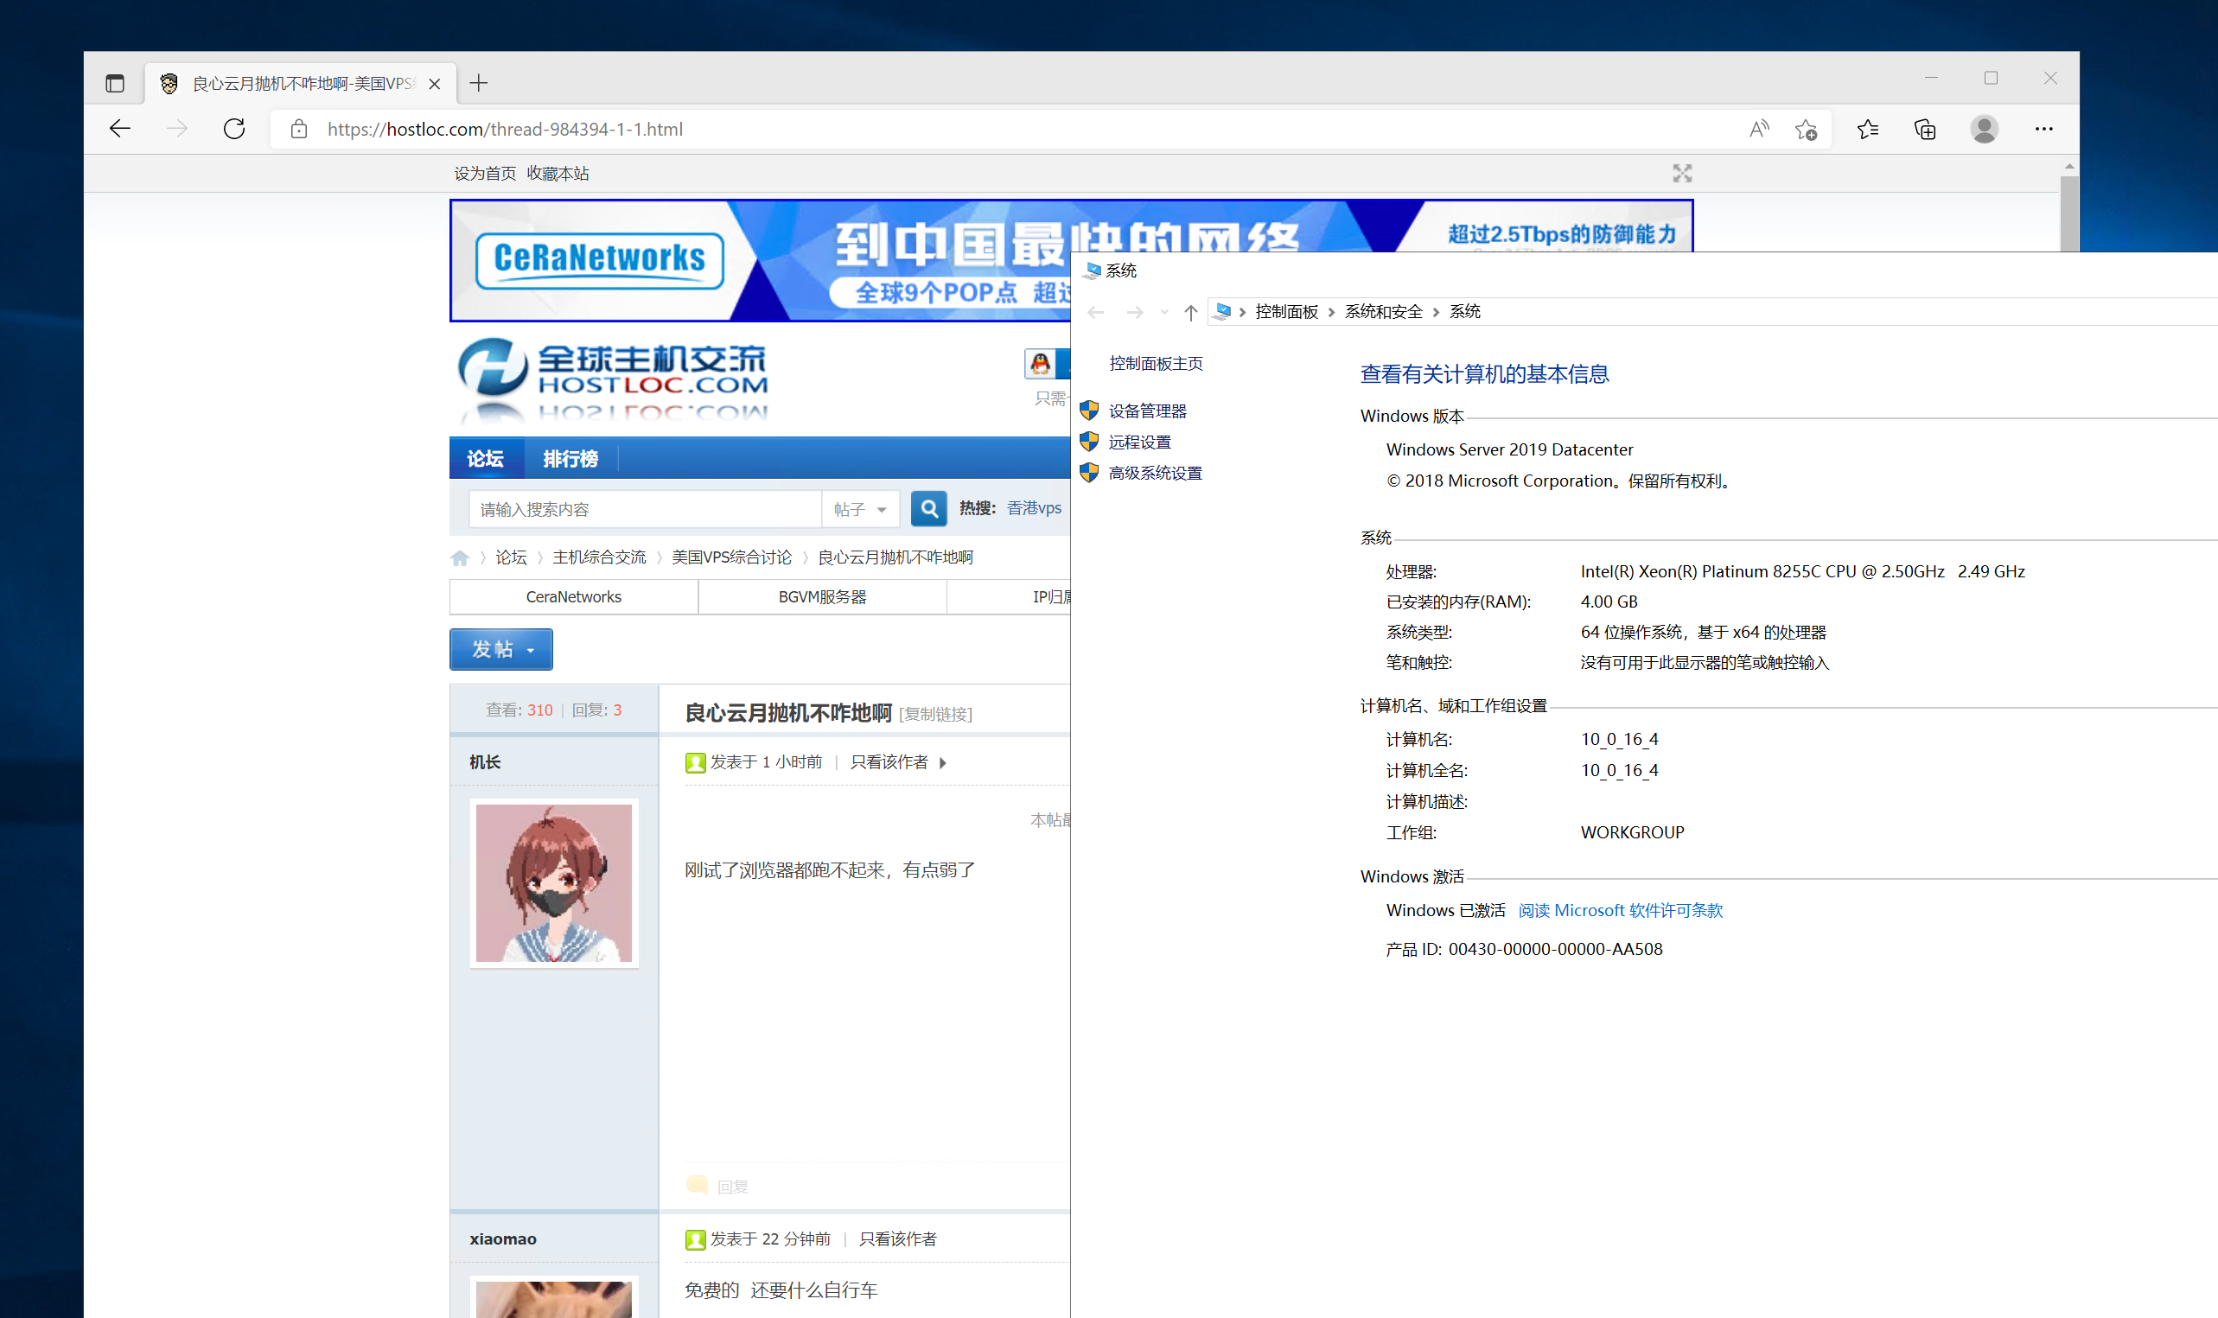Open the Collections icon in toolbar

(x=1924, y=130)
